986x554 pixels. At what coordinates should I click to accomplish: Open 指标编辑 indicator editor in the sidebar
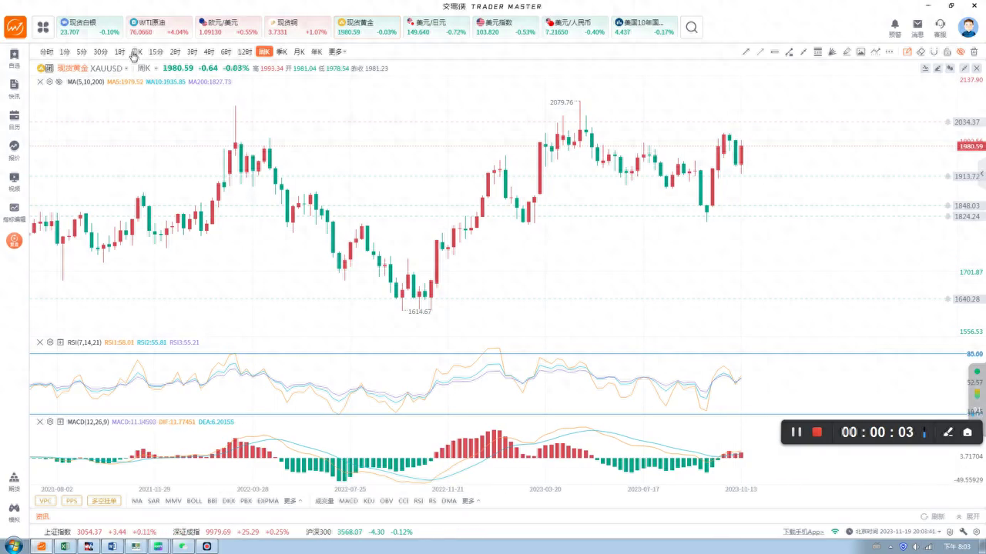coord(14,212)
